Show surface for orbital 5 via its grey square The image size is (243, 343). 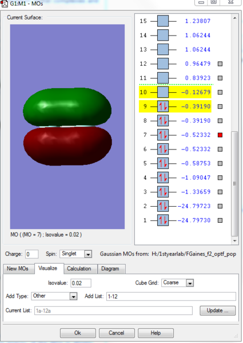click(x=220, y=163)
